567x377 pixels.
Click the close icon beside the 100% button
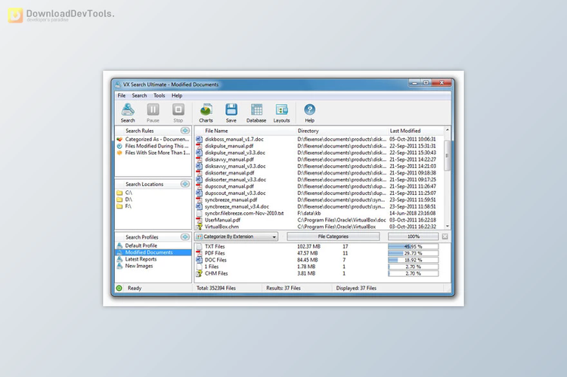(x=445, y=236)
